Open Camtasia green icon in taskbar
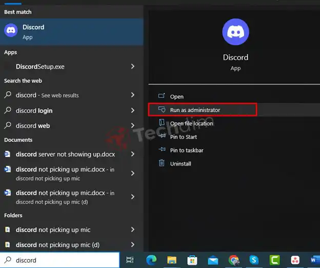 pos(274,260)
